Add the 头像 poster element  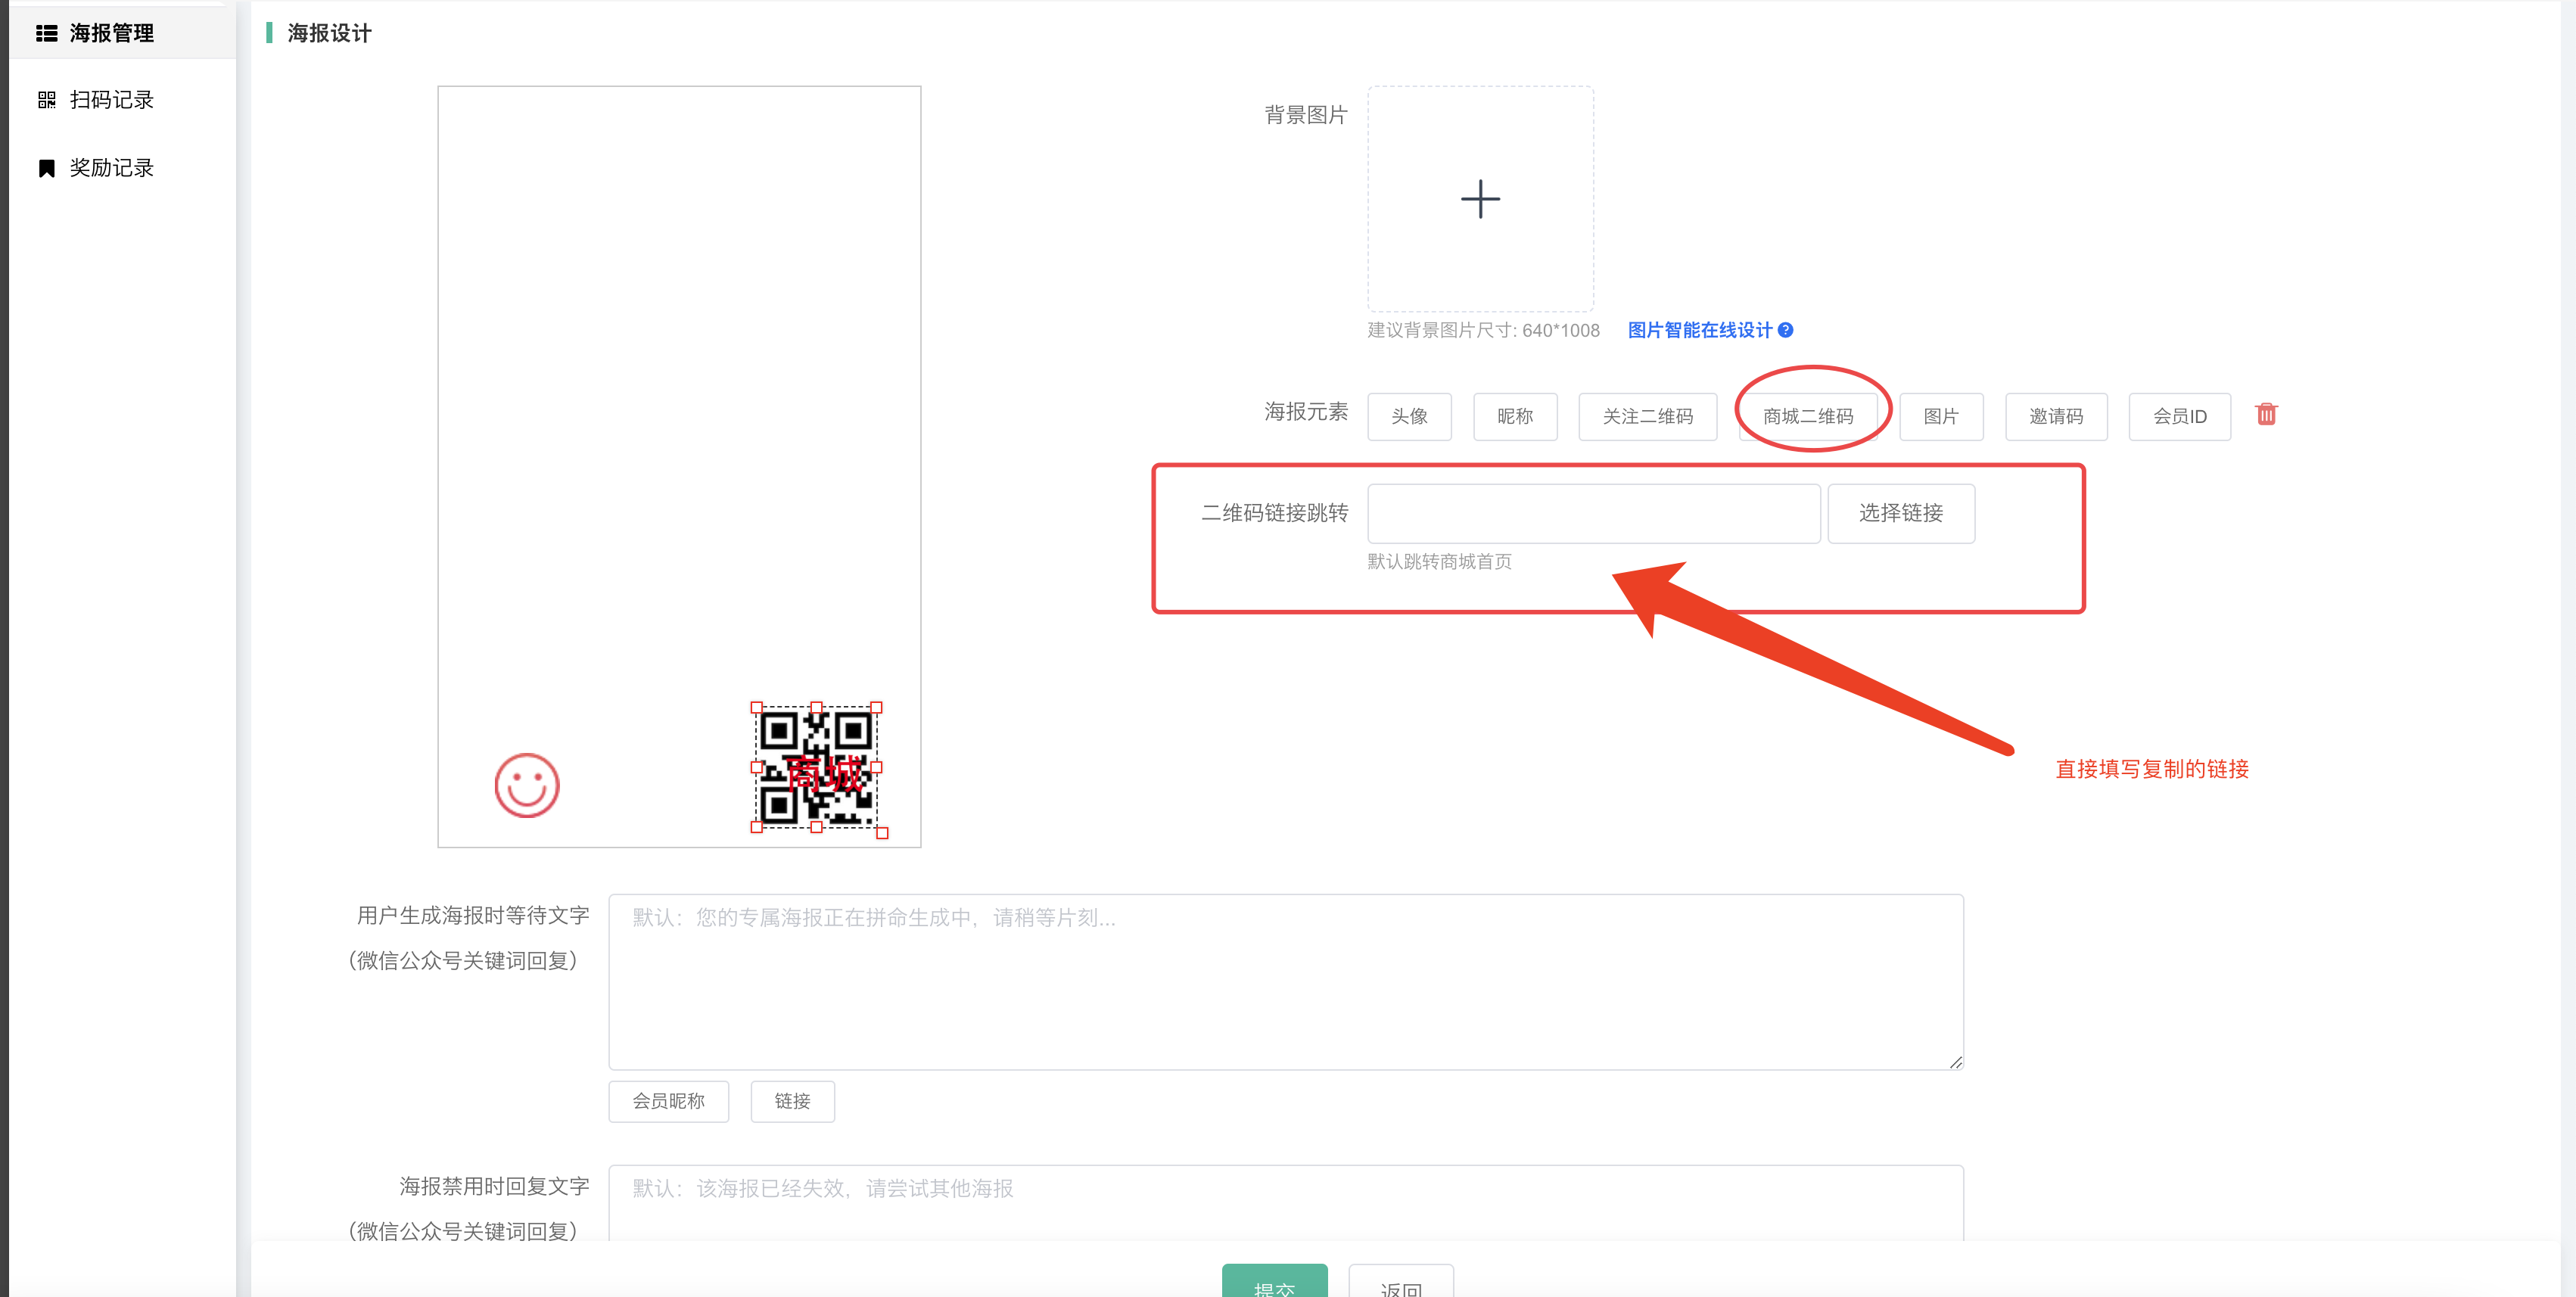point(1409,416)
